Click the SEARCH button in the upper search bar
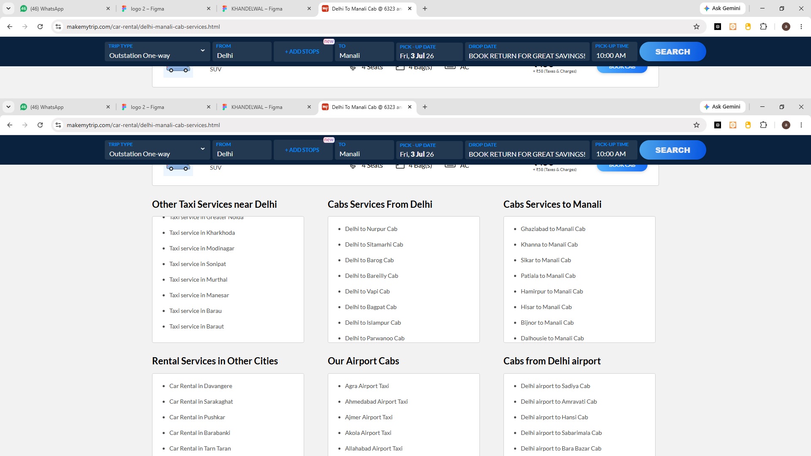 point(672,52)
